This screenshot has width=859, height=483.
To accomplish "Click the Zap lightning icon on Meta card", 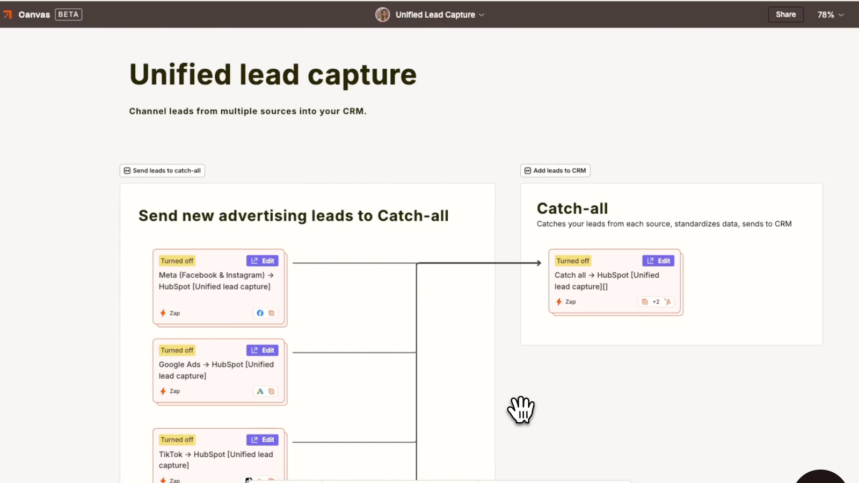I will tap(163, 313).
